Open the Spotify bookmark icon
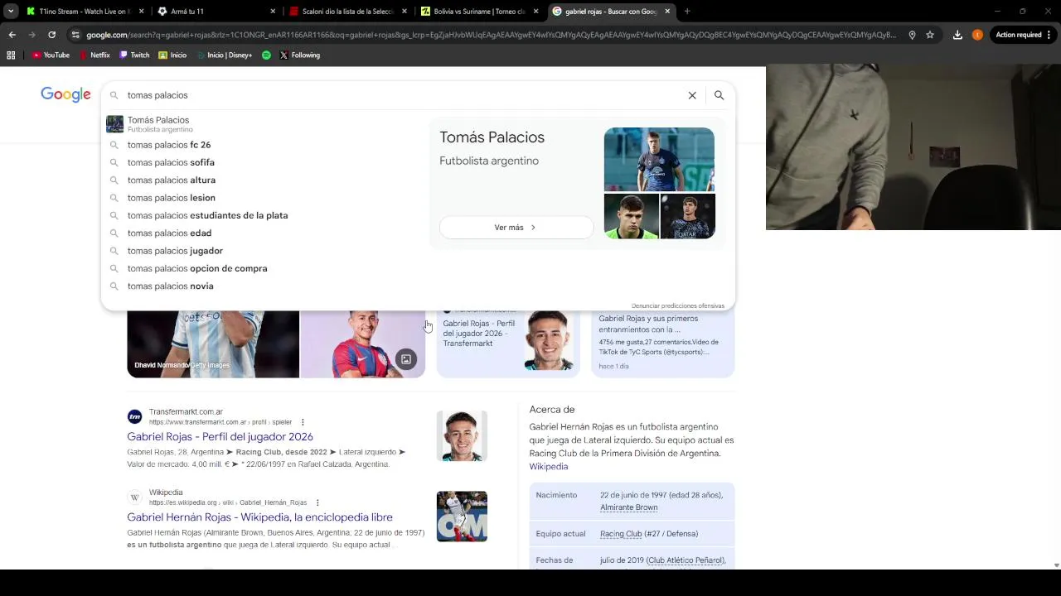The height and width of the screenshot is (596, 1061). pos(266,55)
